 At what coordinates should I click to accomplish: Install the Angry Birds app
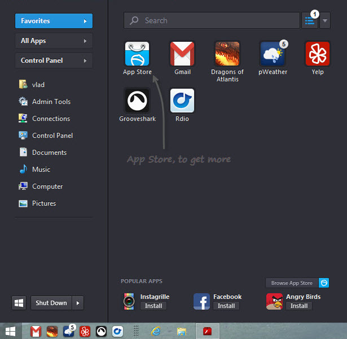(299, 306)
